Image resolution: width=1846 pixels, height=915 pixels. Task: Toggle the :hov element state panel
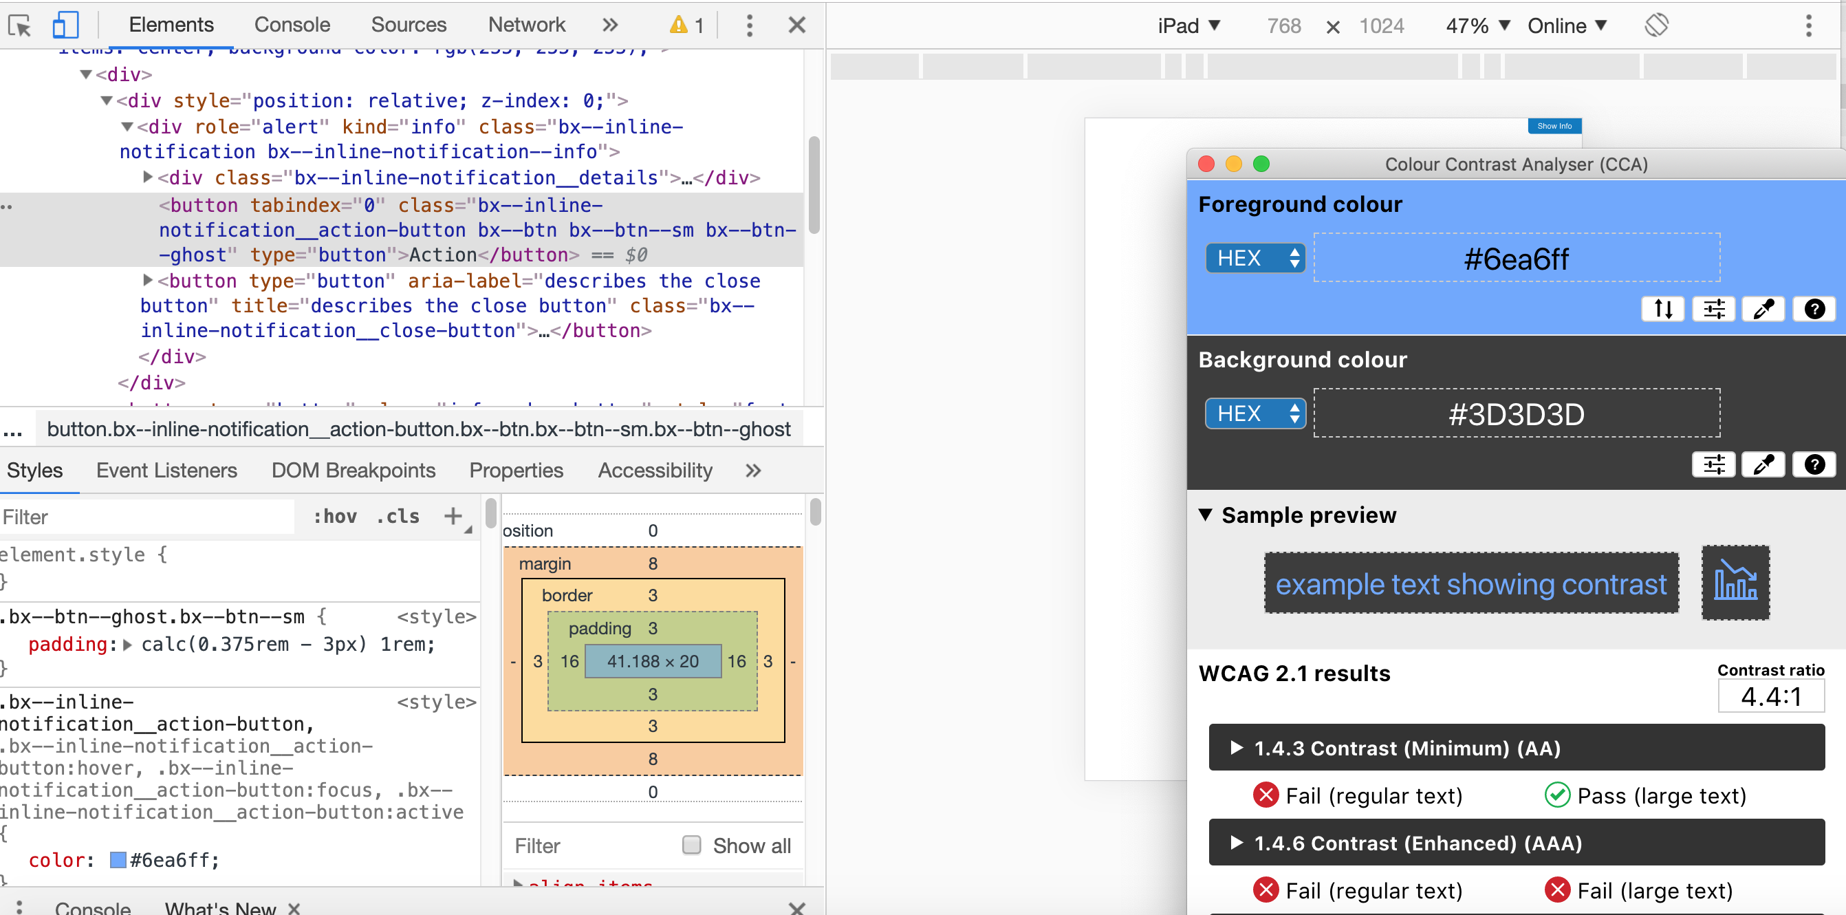tap(335, 516)
